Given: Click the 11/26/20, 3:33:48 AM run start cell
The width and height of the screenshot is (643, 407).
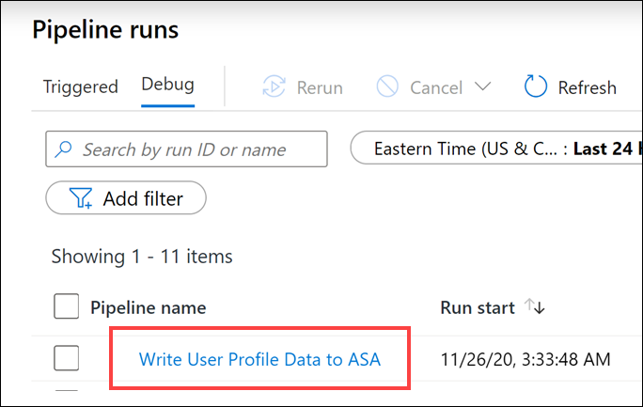Looking at the screenshot, I should (x=525, y=358).
